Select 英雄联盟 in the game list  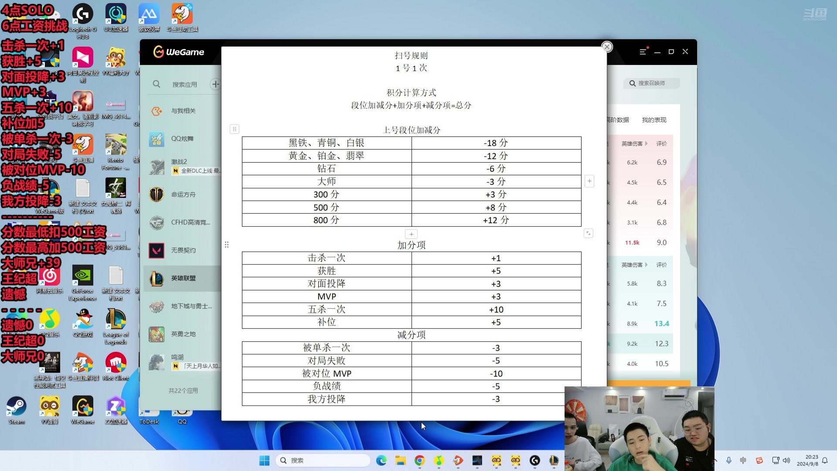[182, 278]
